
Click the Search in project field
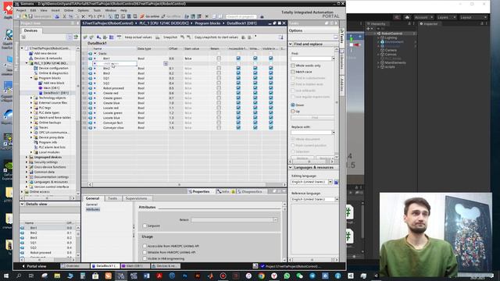click(241, 16)
